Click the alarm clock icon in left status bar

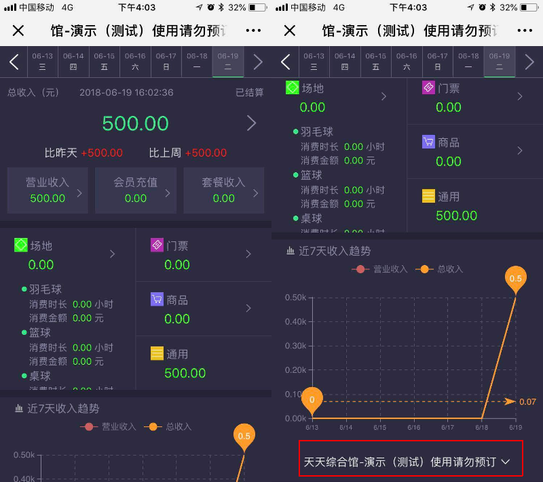tap(210, 7)
